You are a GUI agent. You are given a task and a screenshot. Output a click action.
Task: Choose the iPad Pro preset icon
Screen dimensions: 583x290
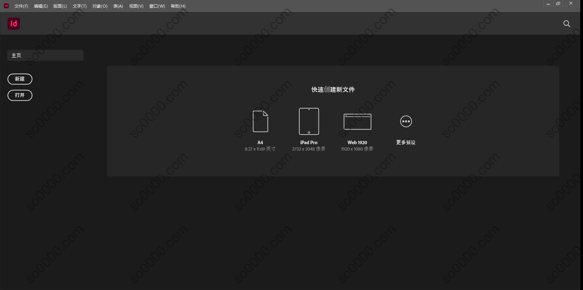click(x=309, y=121)
